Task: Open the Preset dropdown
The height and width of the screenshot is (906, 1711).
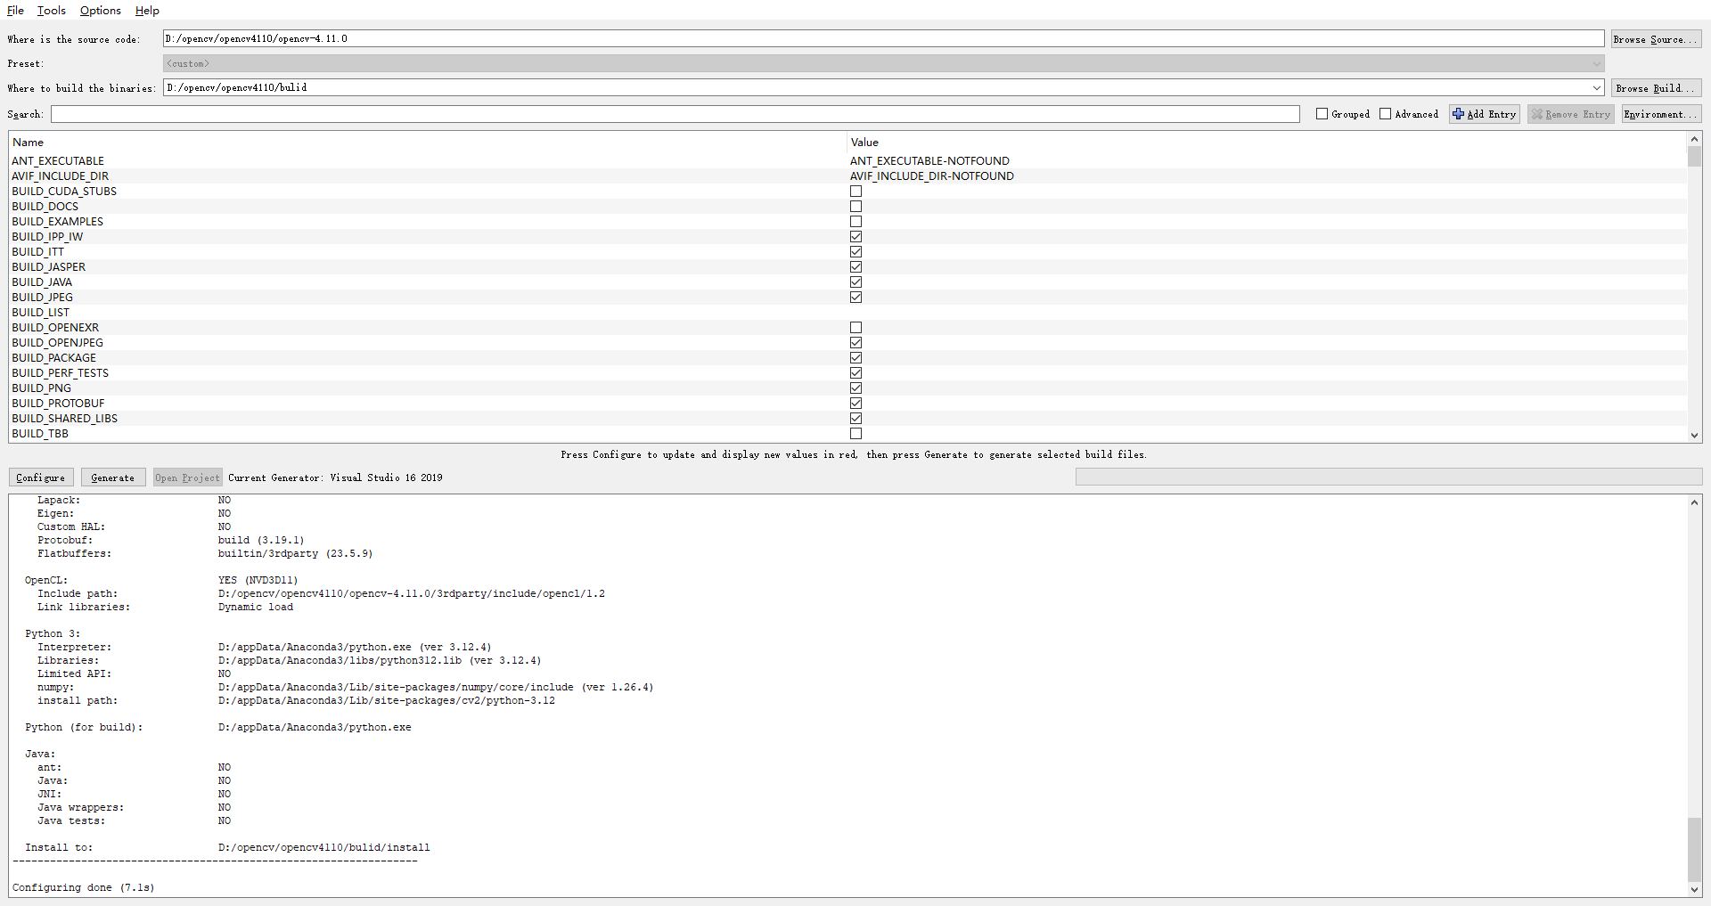Action: click(x=1595, y=63)
